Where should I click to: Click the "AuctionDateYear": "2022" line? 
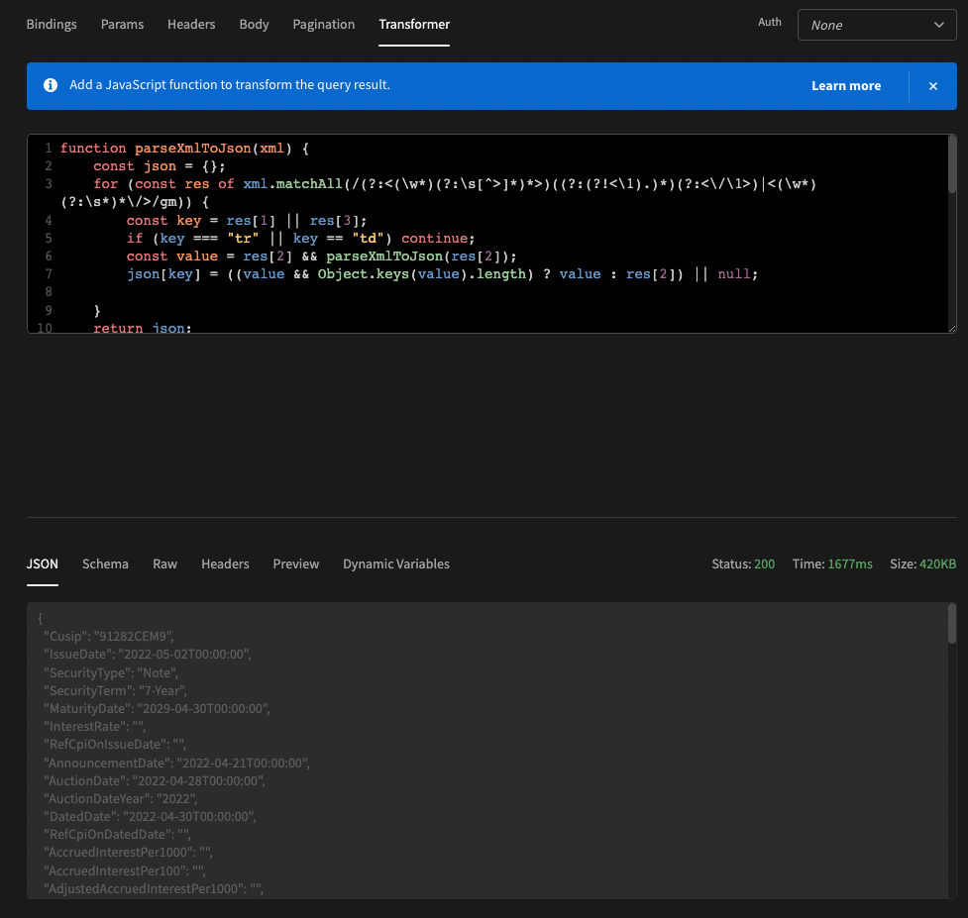[x=121, y=798]
